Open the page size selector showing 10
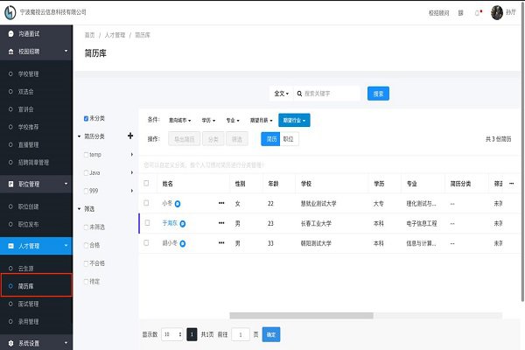525x350 pixels. point(172,334)
